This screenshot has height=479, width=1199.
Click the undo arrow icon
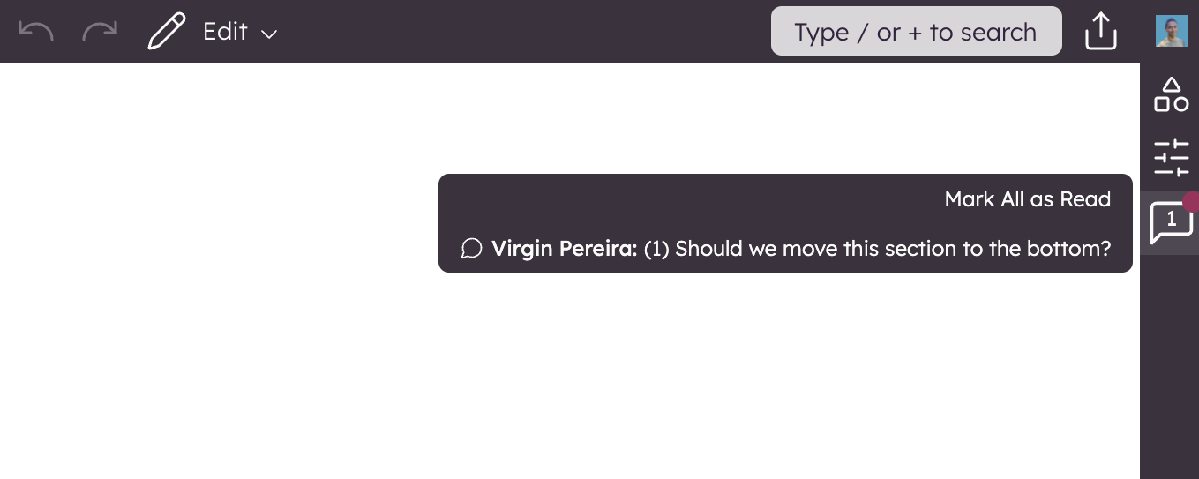(x=36, y=32)
